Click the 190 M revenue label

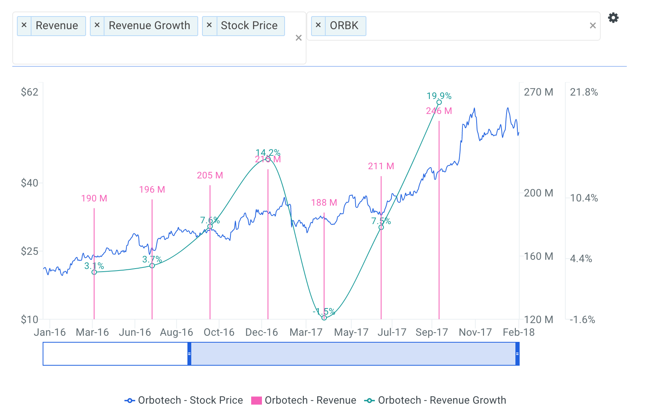pos(94,198)
